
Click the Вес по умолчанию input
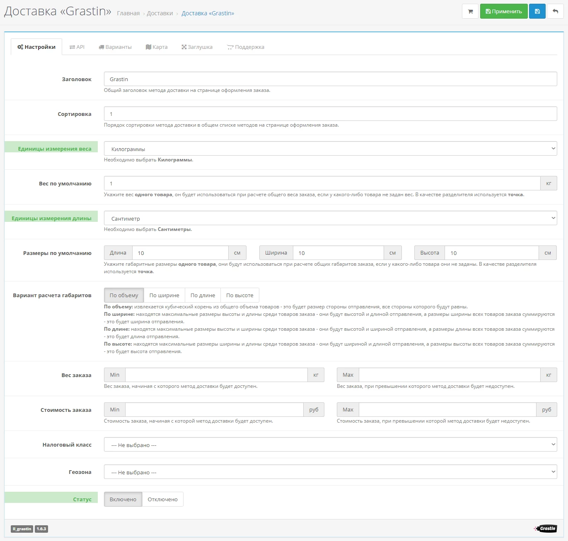322,183
